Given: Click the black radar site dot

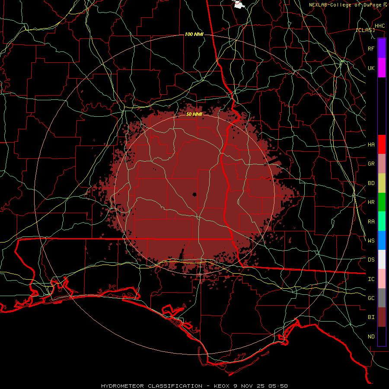Looking at the screenshot, I should click(x=194, y=194).
